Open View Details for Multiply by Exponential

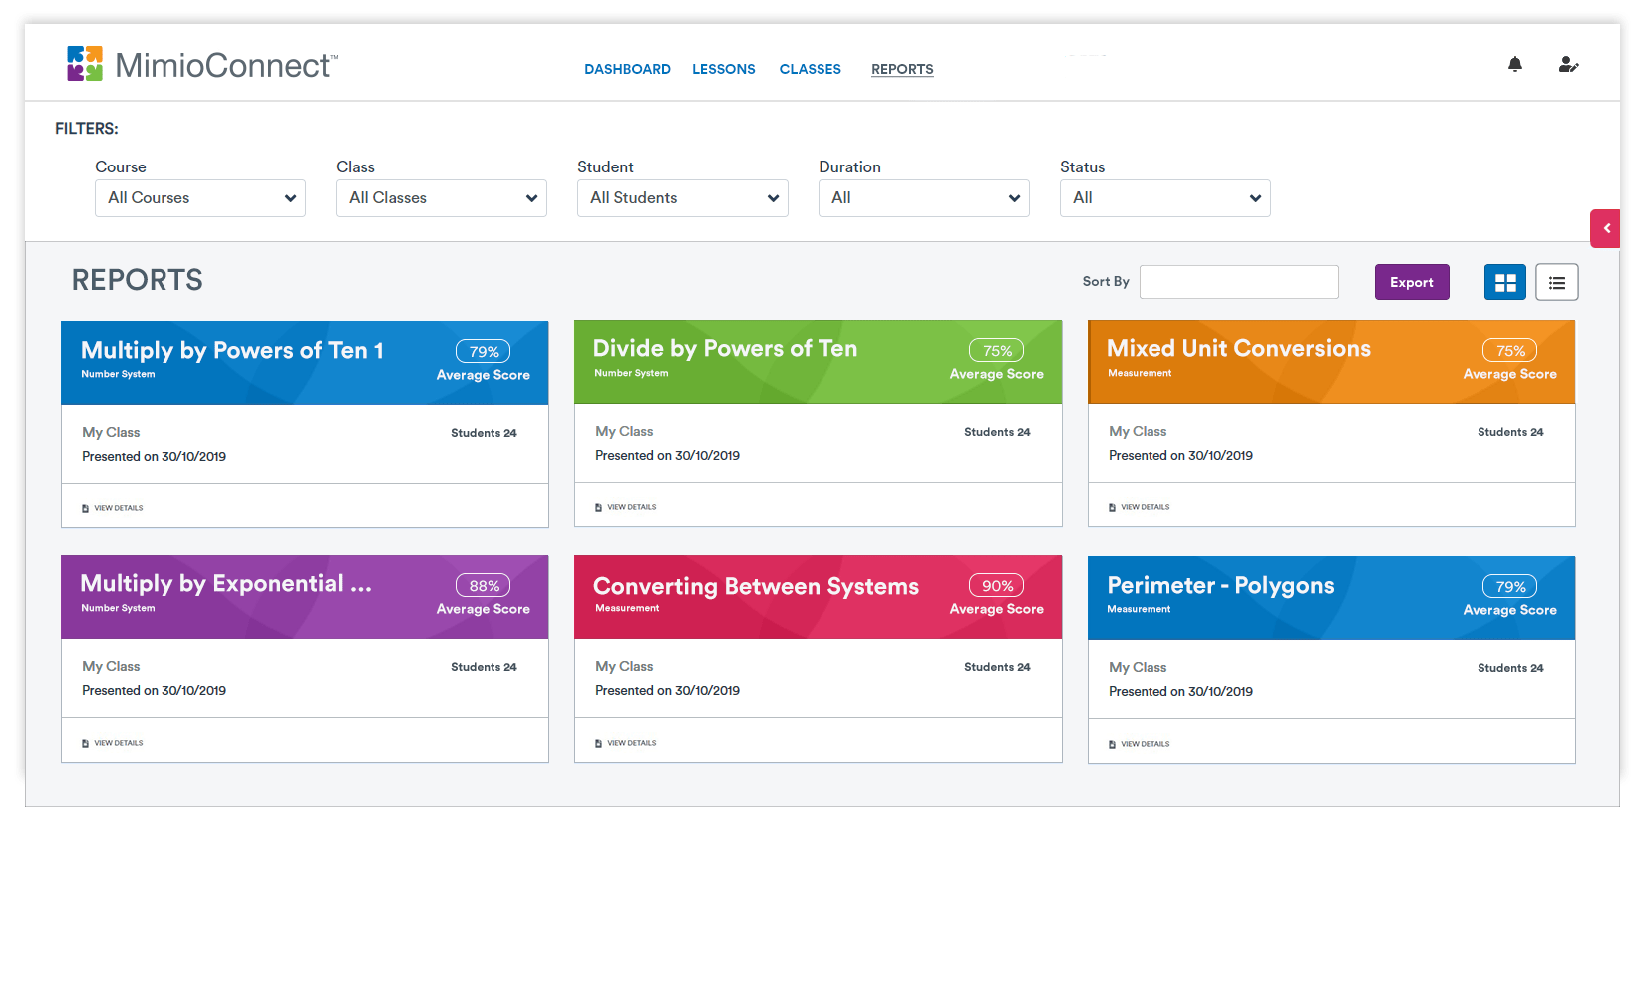tap(119, 743)
